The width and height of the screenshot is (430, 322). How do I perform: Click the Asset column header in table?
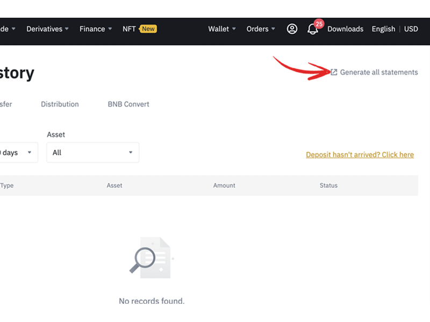pyautogui.click(x=114, y=185)
